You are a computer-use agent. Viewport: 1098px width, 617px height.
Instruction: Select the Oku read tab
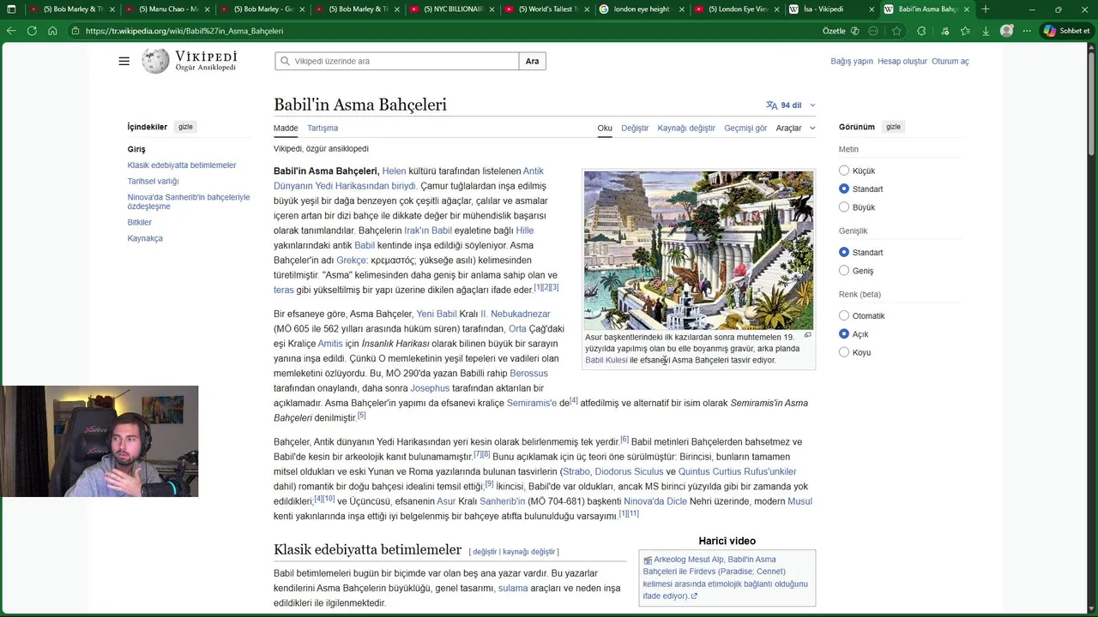605,128
